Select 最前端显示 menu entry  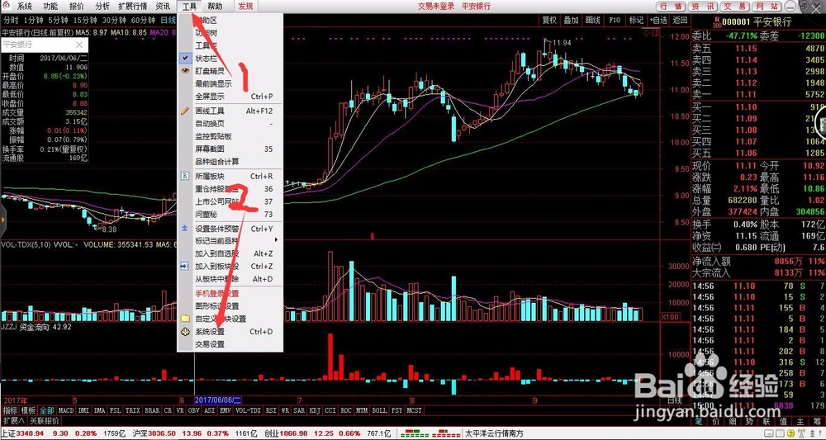click(230, 83)
